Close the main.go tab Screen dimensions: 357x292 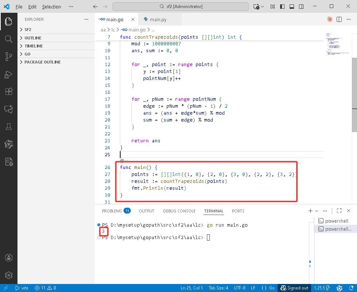click(x=133, y=19)
